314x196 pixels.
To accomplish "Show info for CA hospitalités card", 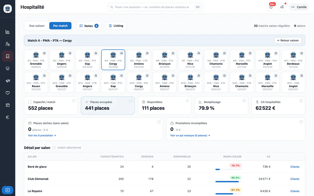I will 301,100.
